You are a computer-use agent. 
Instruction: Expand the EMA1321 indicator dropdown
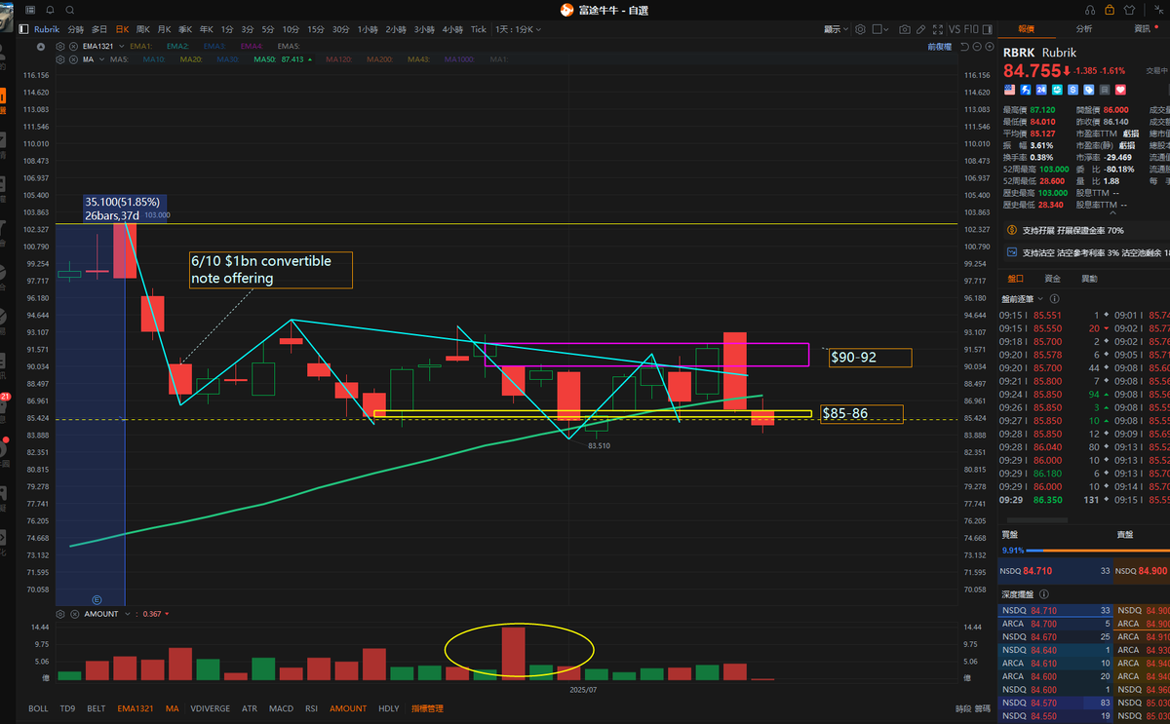click(122, 47)
